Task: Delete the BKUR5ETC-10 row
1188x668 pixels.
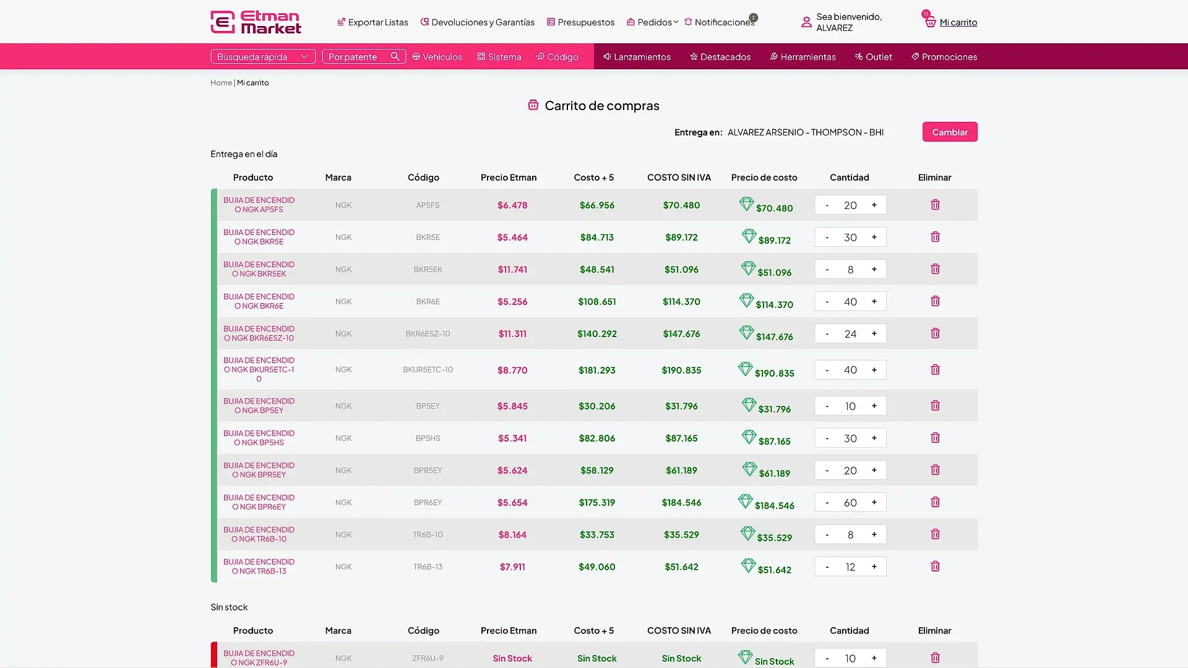Action: coord(935,370)
